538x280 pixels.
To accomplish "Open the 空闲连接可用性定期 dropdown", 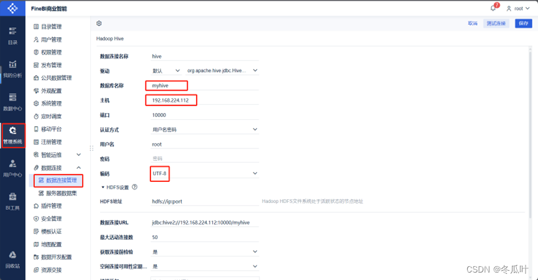I will pos(205,266).
